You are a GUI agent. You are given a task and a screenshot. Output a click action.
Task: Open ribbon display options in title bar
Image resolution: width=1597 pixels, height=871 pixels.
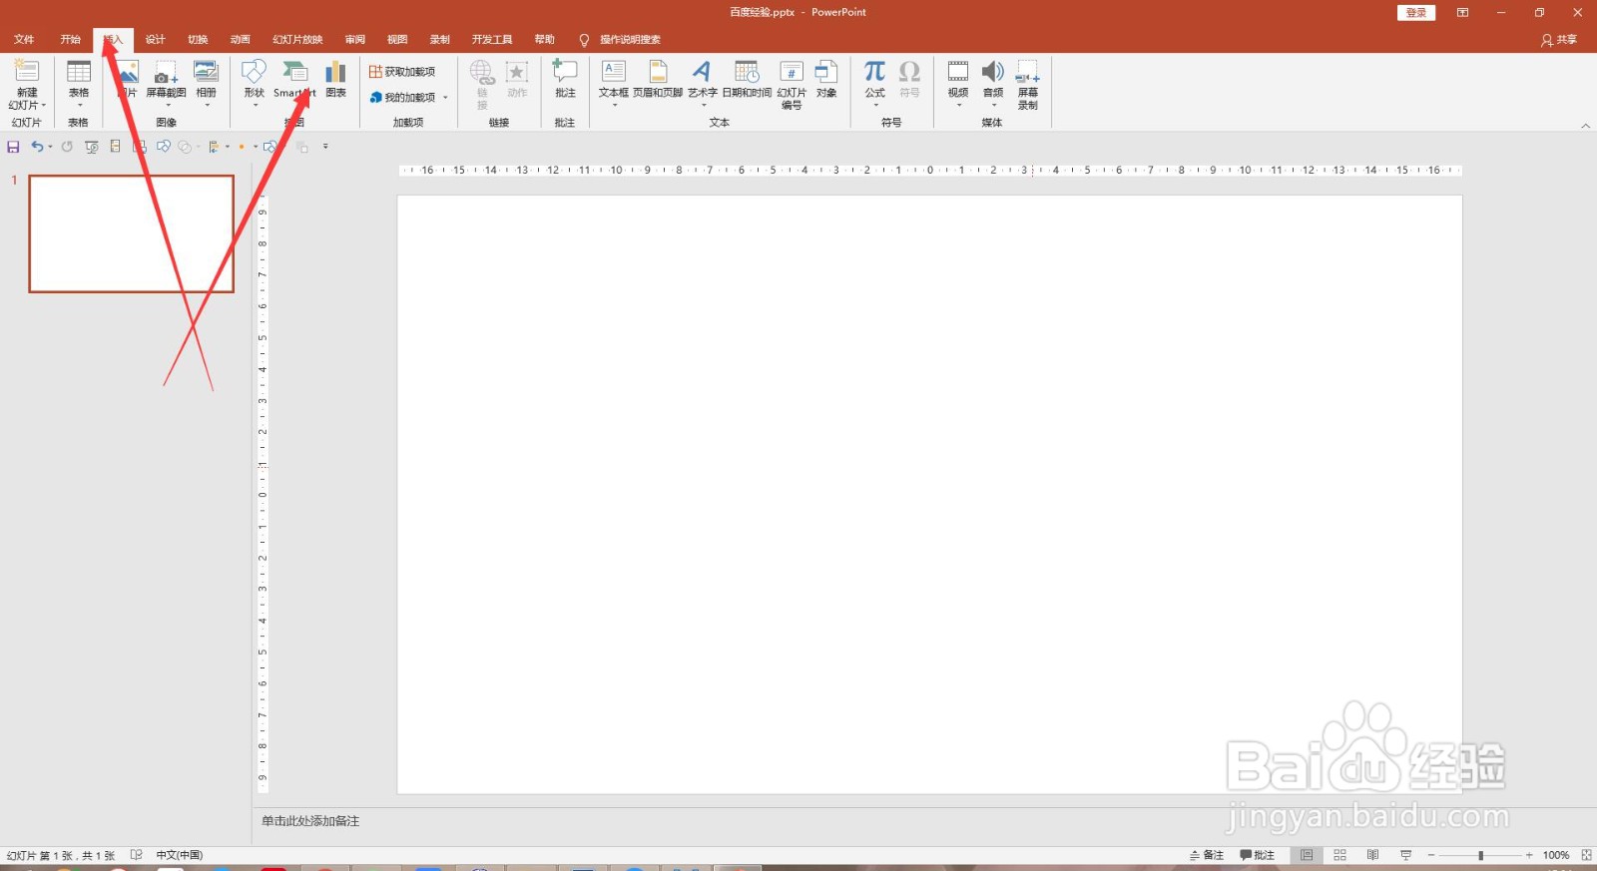pos(1462,13)
